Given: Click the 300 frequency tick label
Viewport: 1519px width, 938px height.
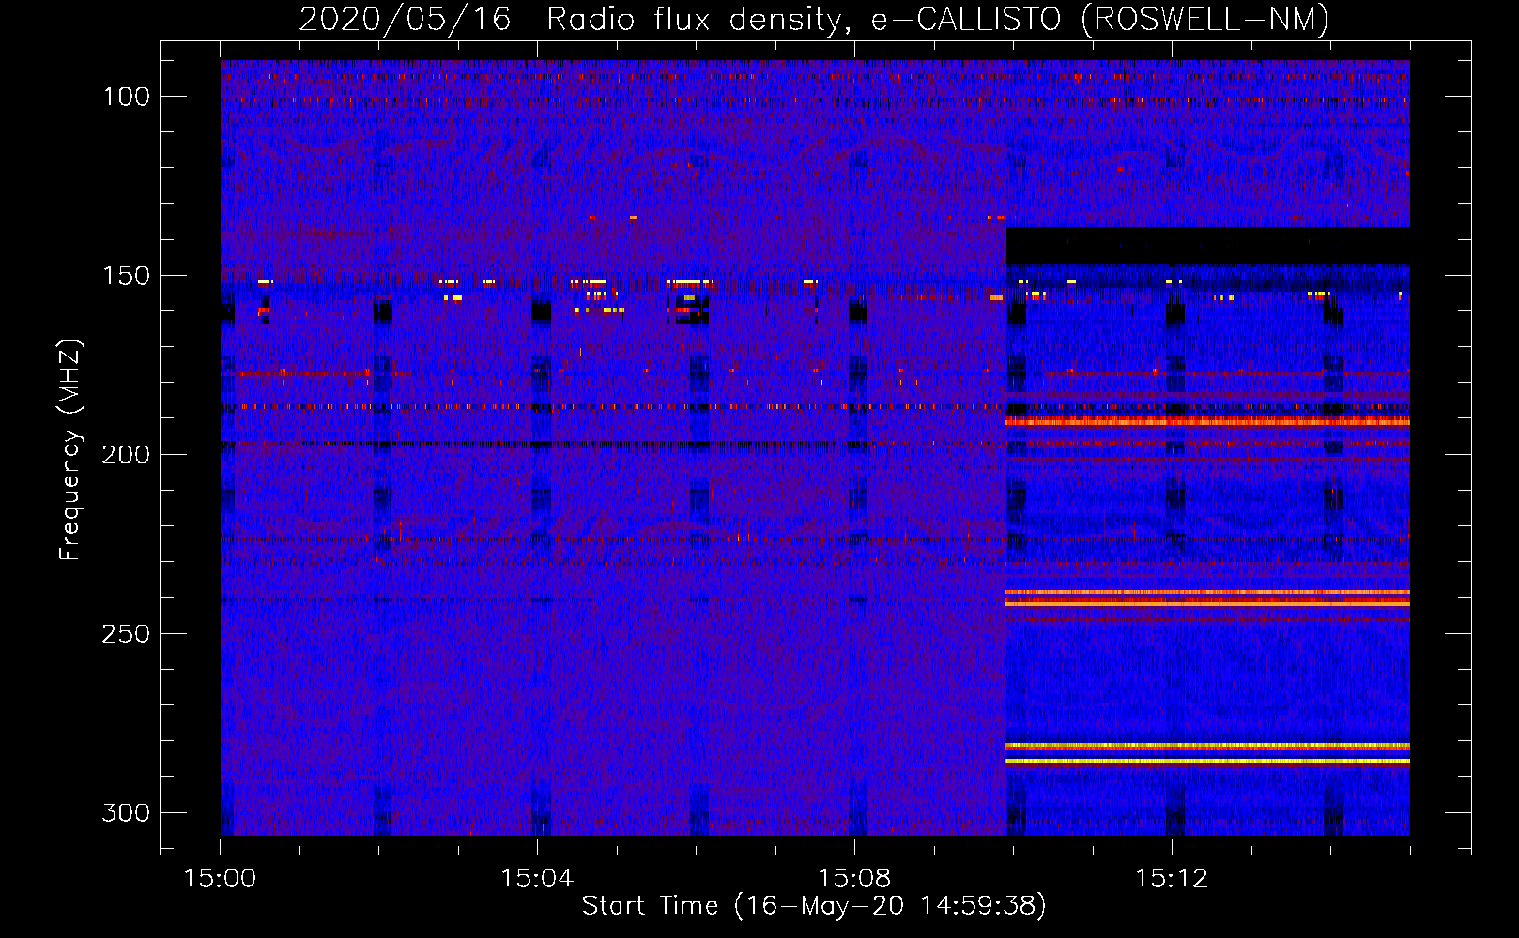Looking at the screenshot, I should [x=127, y=813].
